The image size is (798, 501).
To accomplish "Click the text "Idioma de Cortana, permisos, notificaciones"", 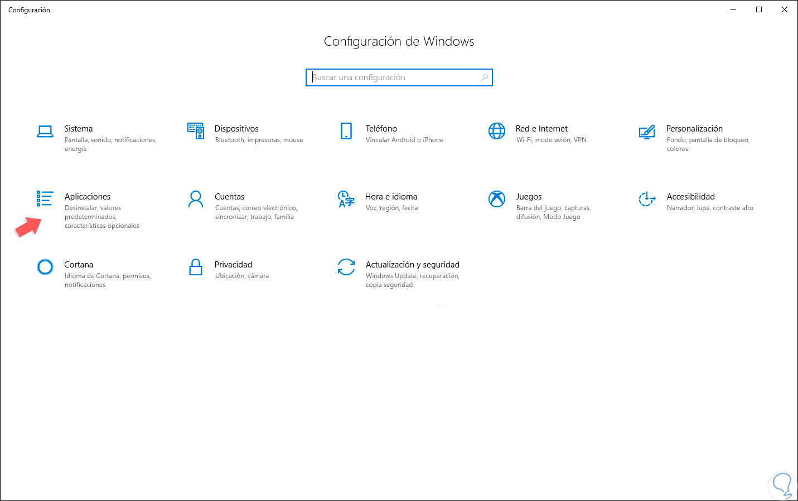I will click(108, 280).
